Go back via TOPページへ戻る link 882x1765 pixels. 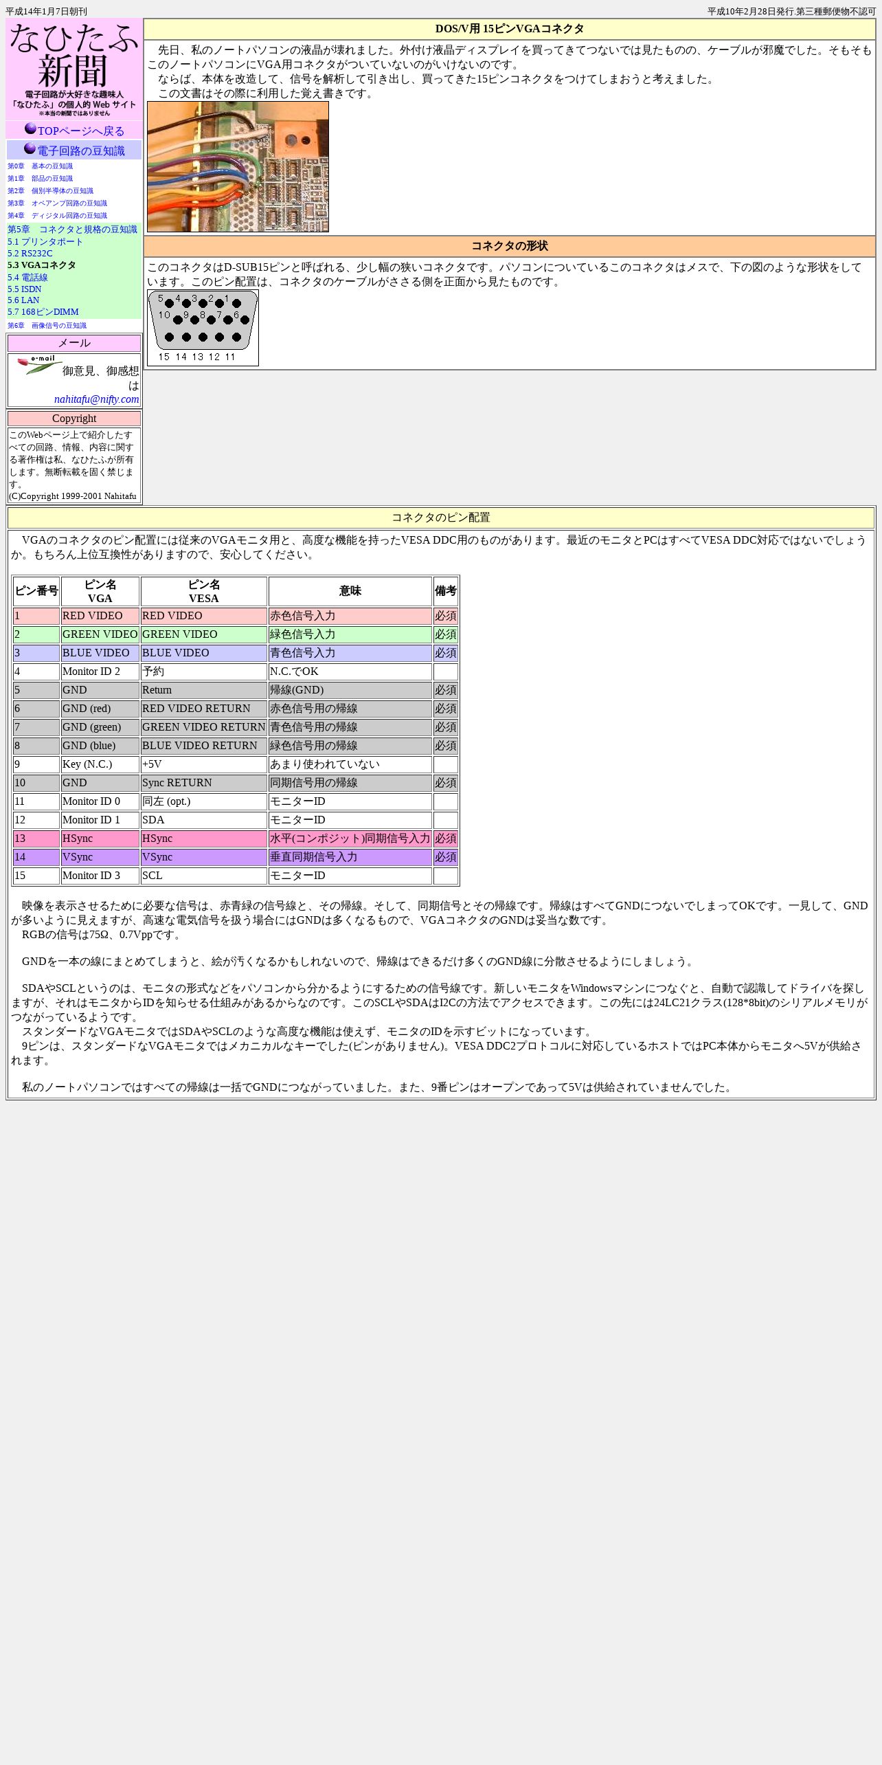[81, 131]
